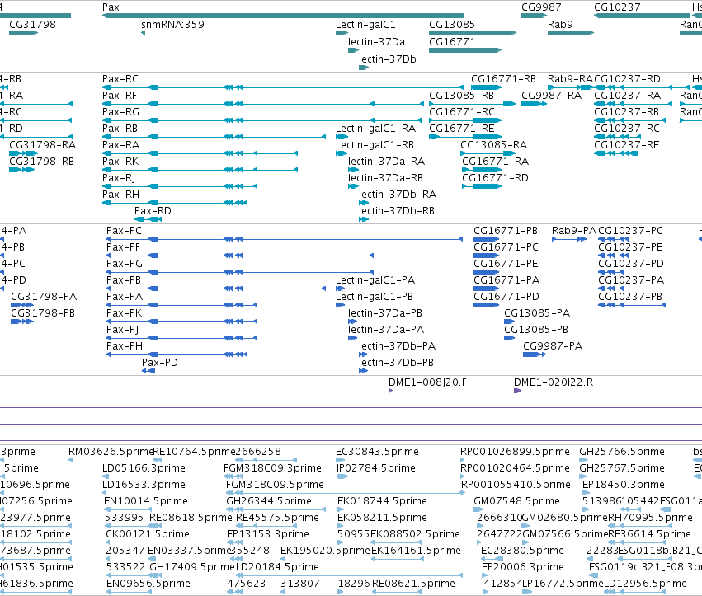
Task: Select the LD12956.5prime EST label
Action: coord(645,584)
